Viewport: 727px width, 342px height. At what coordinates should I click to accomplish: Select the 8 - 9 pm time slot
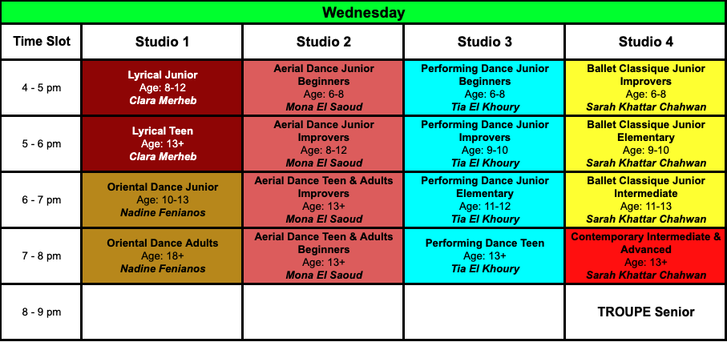tap(41, 312)
